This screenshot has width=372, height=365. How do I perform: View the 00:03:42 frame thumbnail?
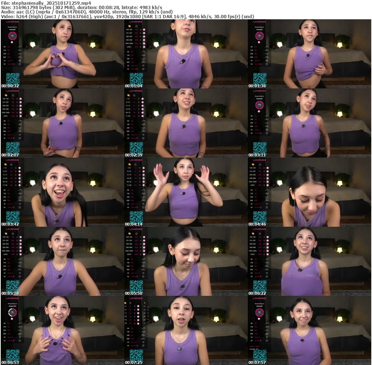coord(62,192)
